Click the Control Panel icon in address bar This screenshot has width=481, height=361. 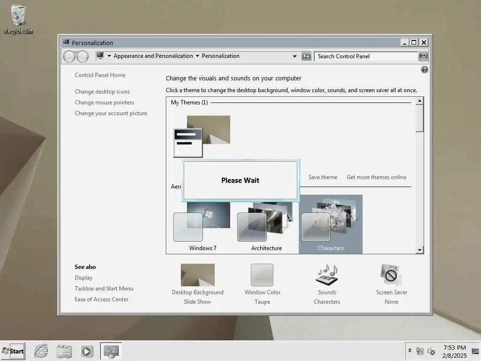pyautogui.click(x=100, y=56)
